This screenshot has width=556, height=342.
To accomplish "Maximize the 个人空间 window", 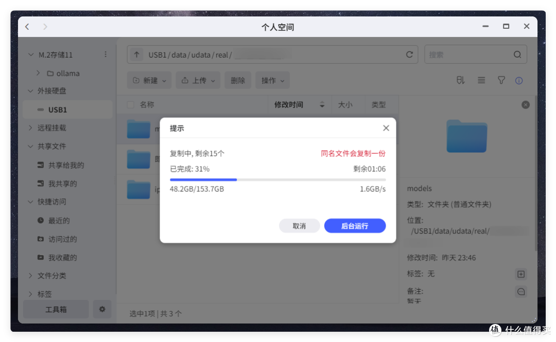I will [506, 27].
